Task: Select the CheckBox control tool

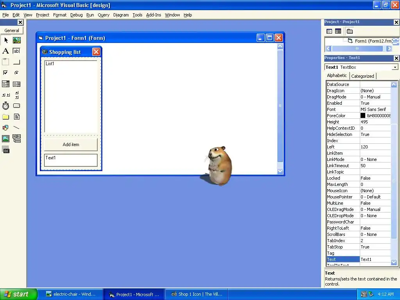Action: pyautogui.click(x=6, y=73)
